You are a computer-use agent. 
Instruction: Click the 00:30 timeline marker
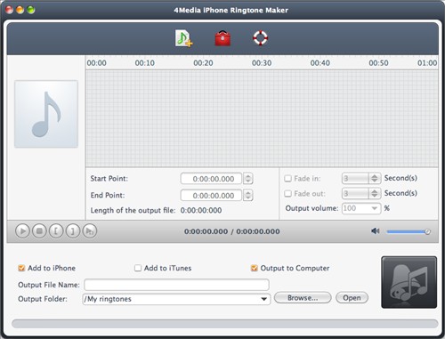pos(262,63)
